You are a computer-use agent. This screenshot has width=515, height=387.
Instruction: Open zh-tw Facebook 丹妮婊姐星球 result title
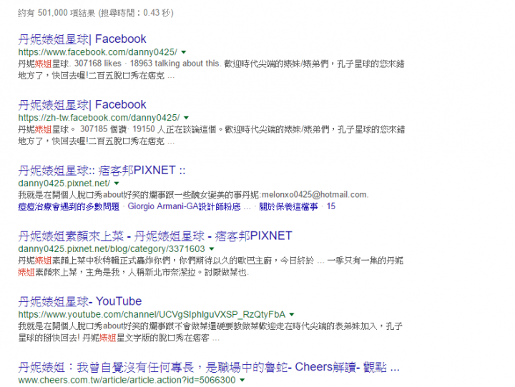pyautogui.click(x=82, y=105)
